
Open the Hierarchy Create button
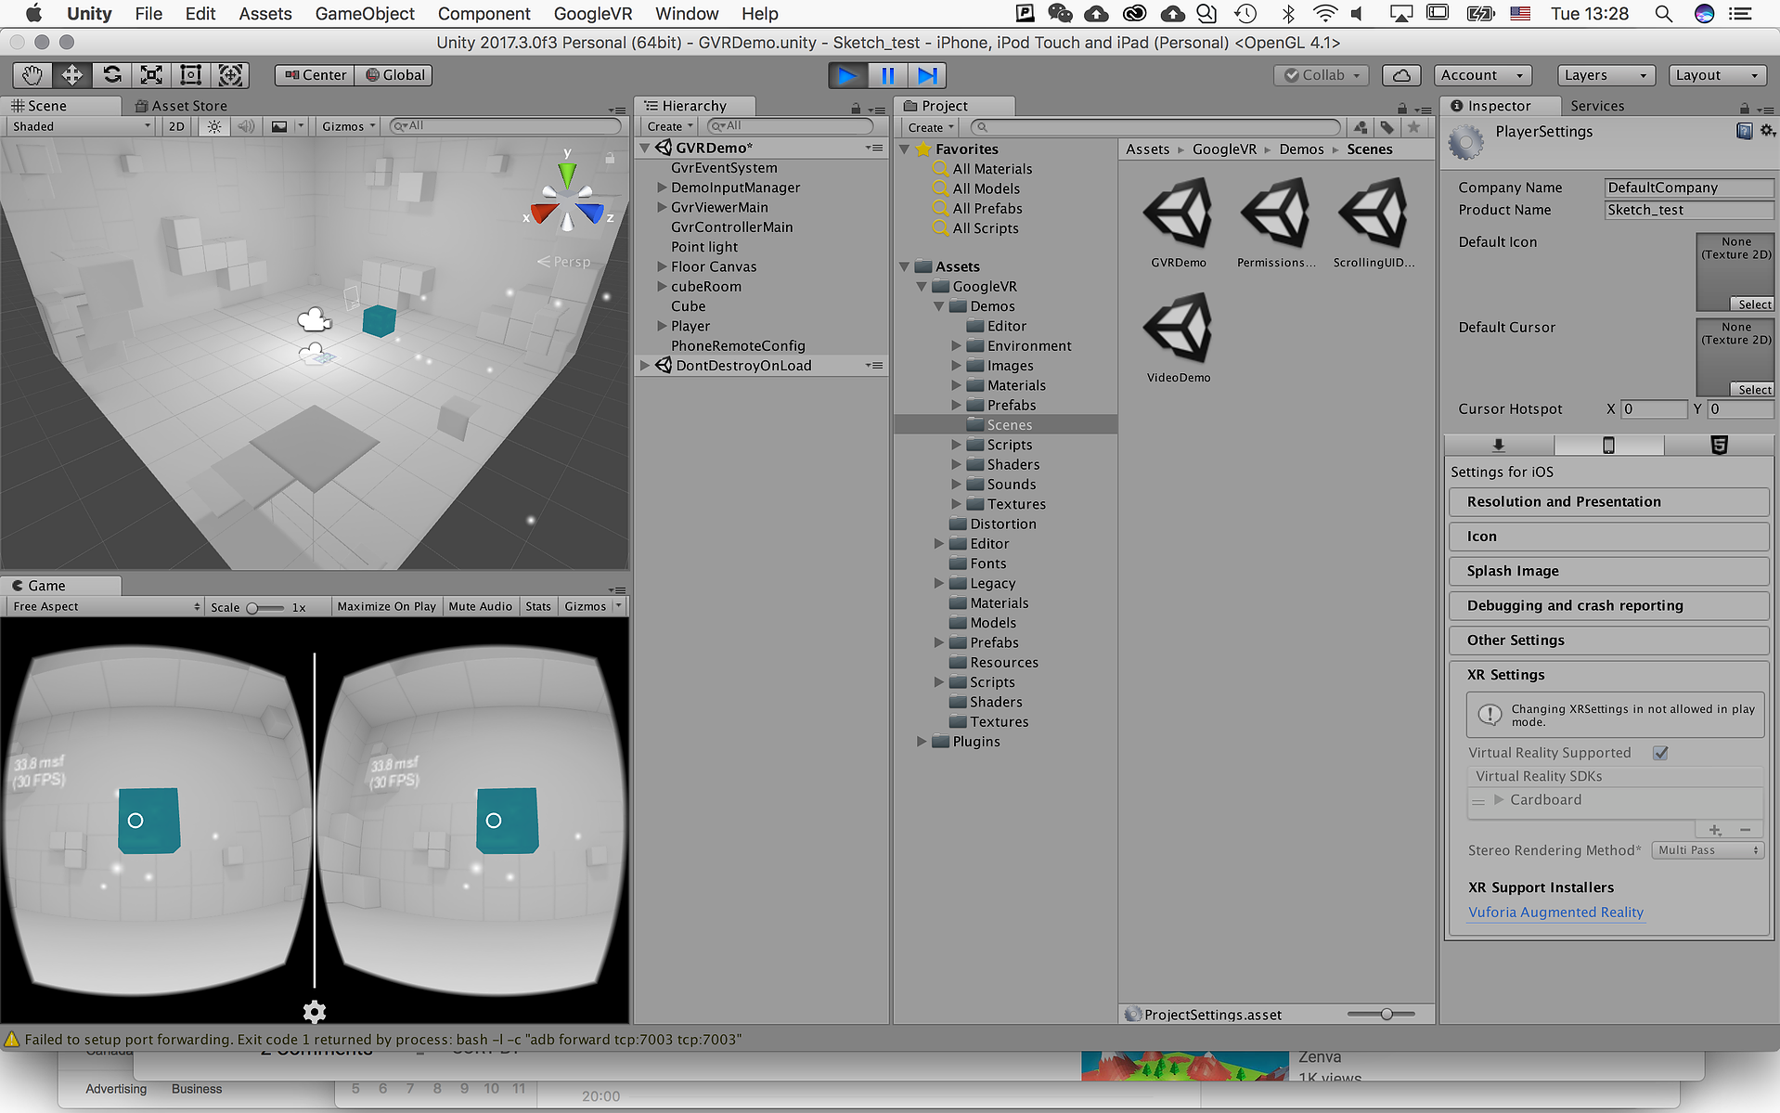tap(670, 126)
